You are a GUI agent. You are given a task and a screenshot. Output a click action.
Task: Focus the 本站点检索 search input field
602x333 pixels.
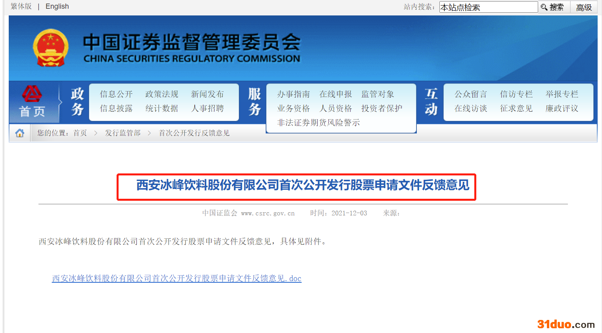pos(488,7)
